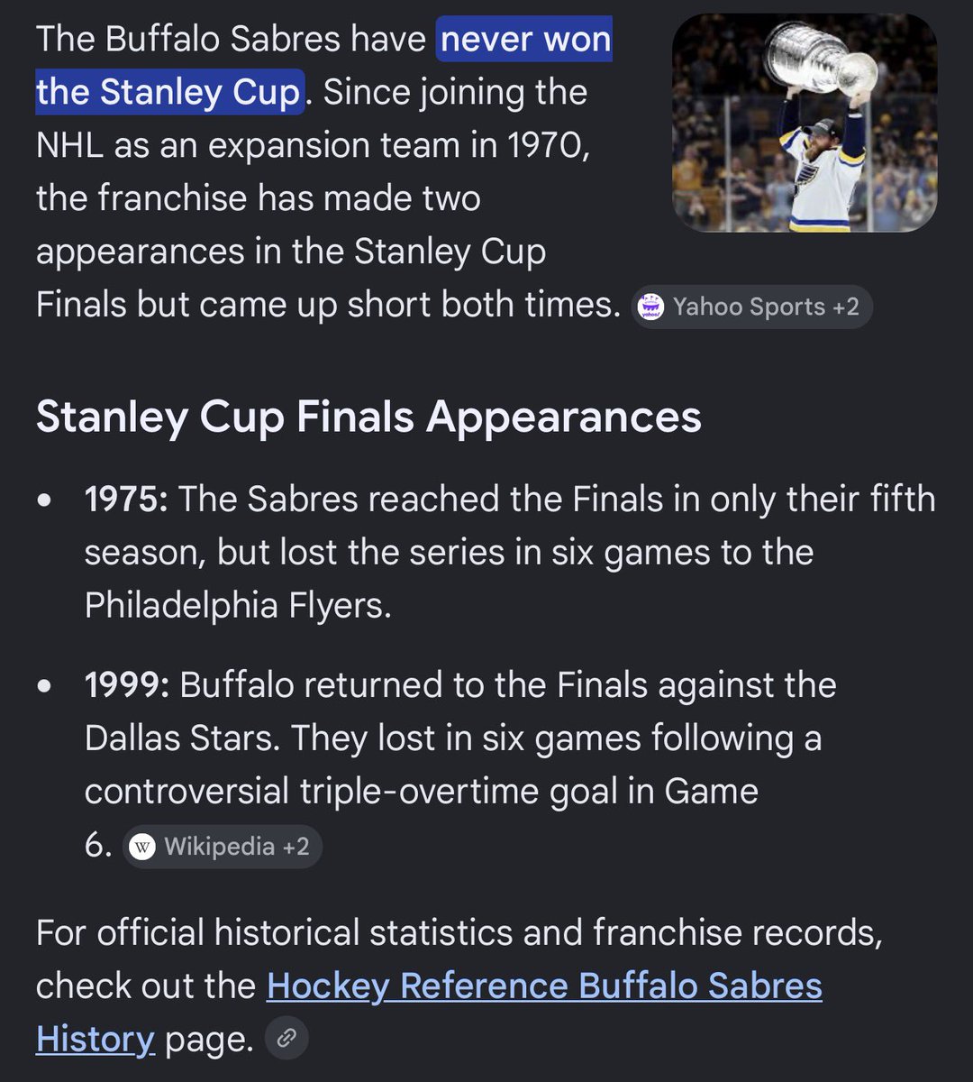Click the chain link icon after History page
The width and height of the screenshot is (973, 1082).
coord(286,1038)
